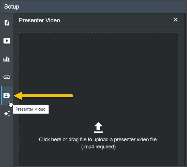The image size is (187, 167).
Task: Close the Presenter Video panel
Action: (176, 20)
